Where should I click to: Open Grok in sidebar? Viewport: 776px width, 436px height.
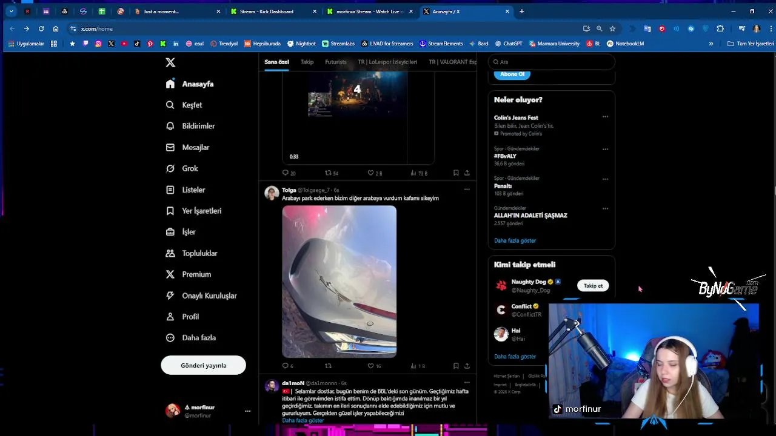pos(182,168)
